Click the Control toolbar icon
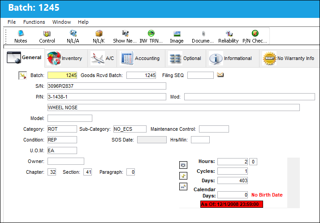The width and height of the screenshot is (320, 223). 47,36
